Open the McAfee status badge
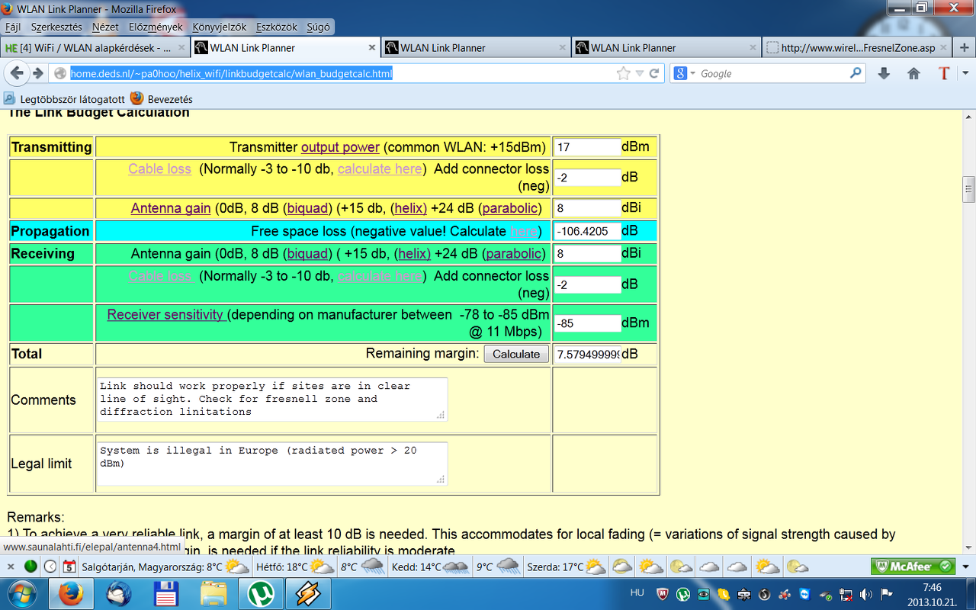 913,567
